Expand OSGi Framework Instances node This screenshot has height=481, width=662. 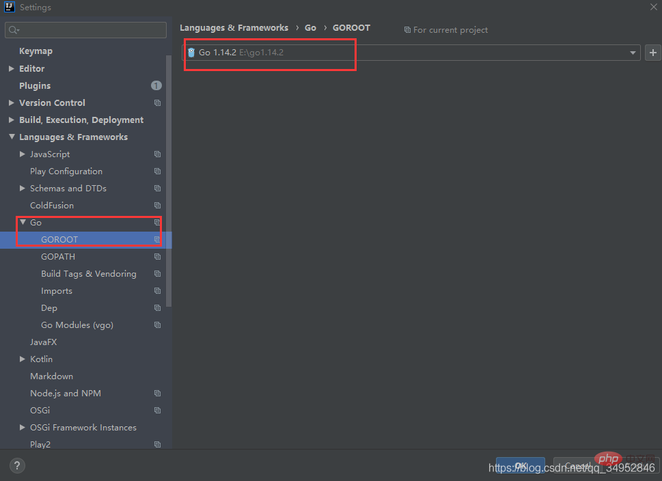click(23, 428)
